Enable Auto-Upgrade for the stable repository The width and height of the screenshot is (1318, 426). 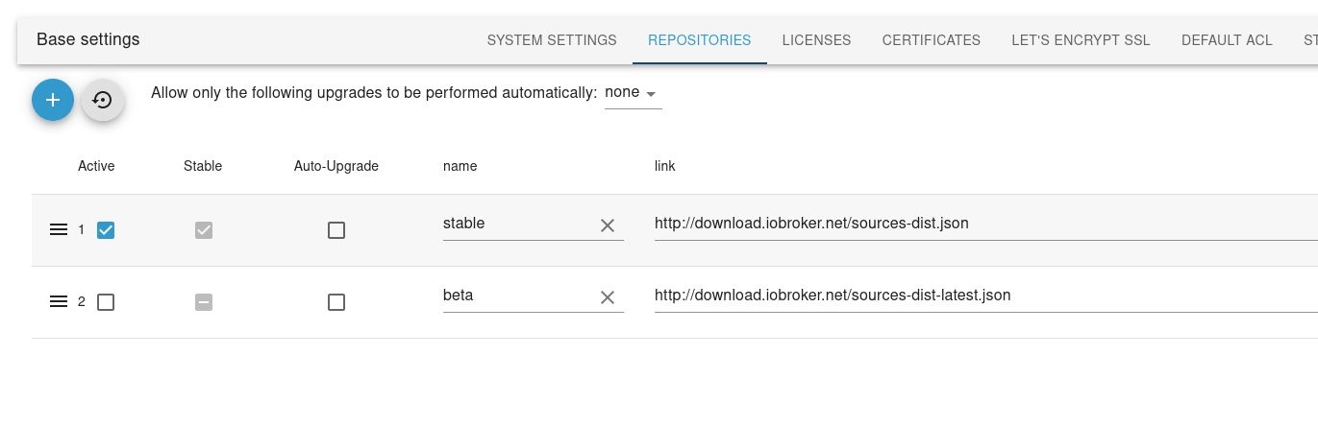[x=336, y=230]
